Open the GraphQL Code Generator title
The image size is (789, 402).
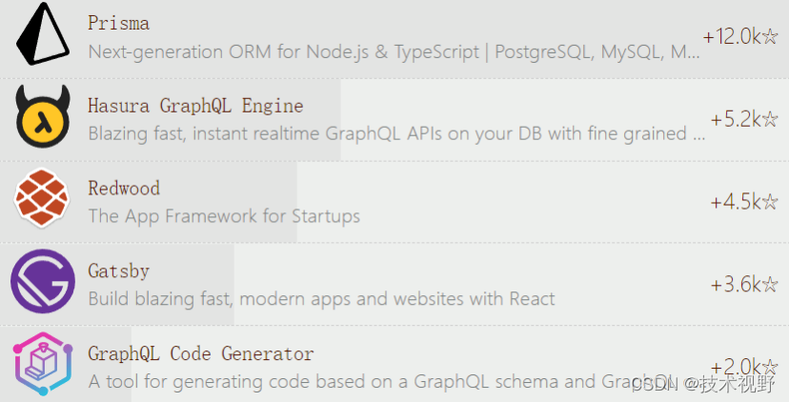[201, 353]
